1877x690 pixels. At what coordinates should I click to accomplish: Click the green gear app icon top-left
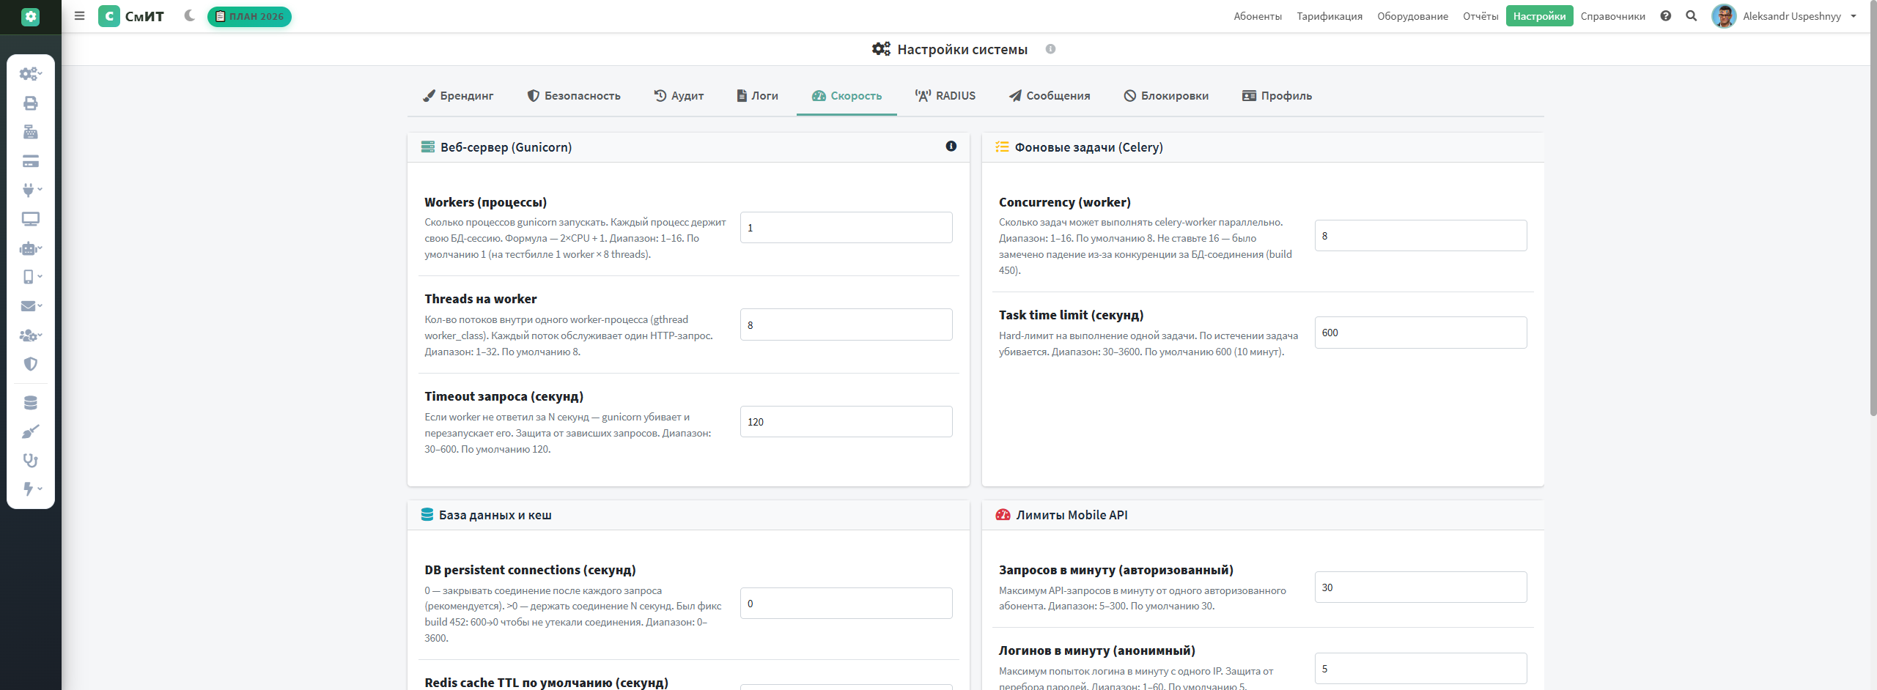point(30,17)
